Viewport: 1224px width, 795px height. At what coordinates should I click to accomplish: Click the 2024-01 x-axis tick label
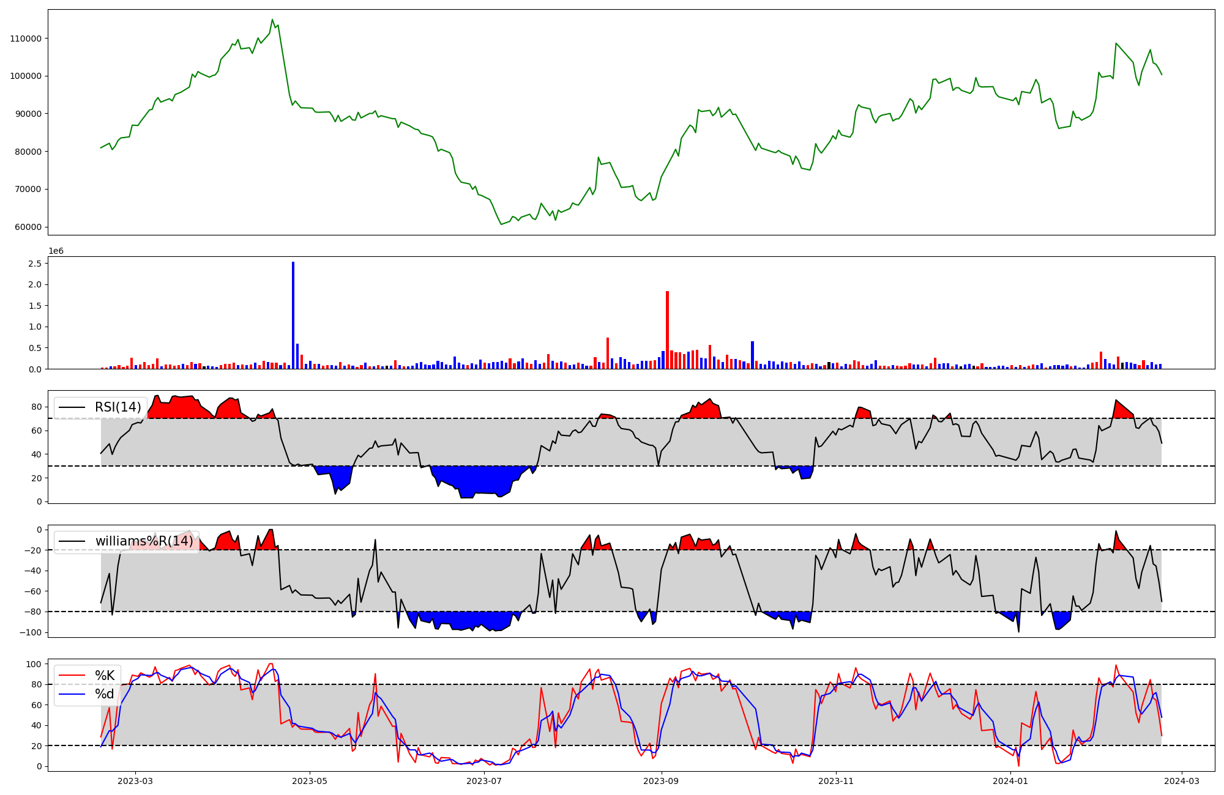tap(1010, 781)
